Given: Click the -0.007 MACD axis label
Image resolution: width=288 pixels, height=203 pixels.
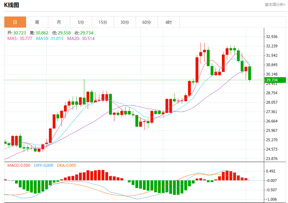Looking at the screenshot, I should click(271, 180).
